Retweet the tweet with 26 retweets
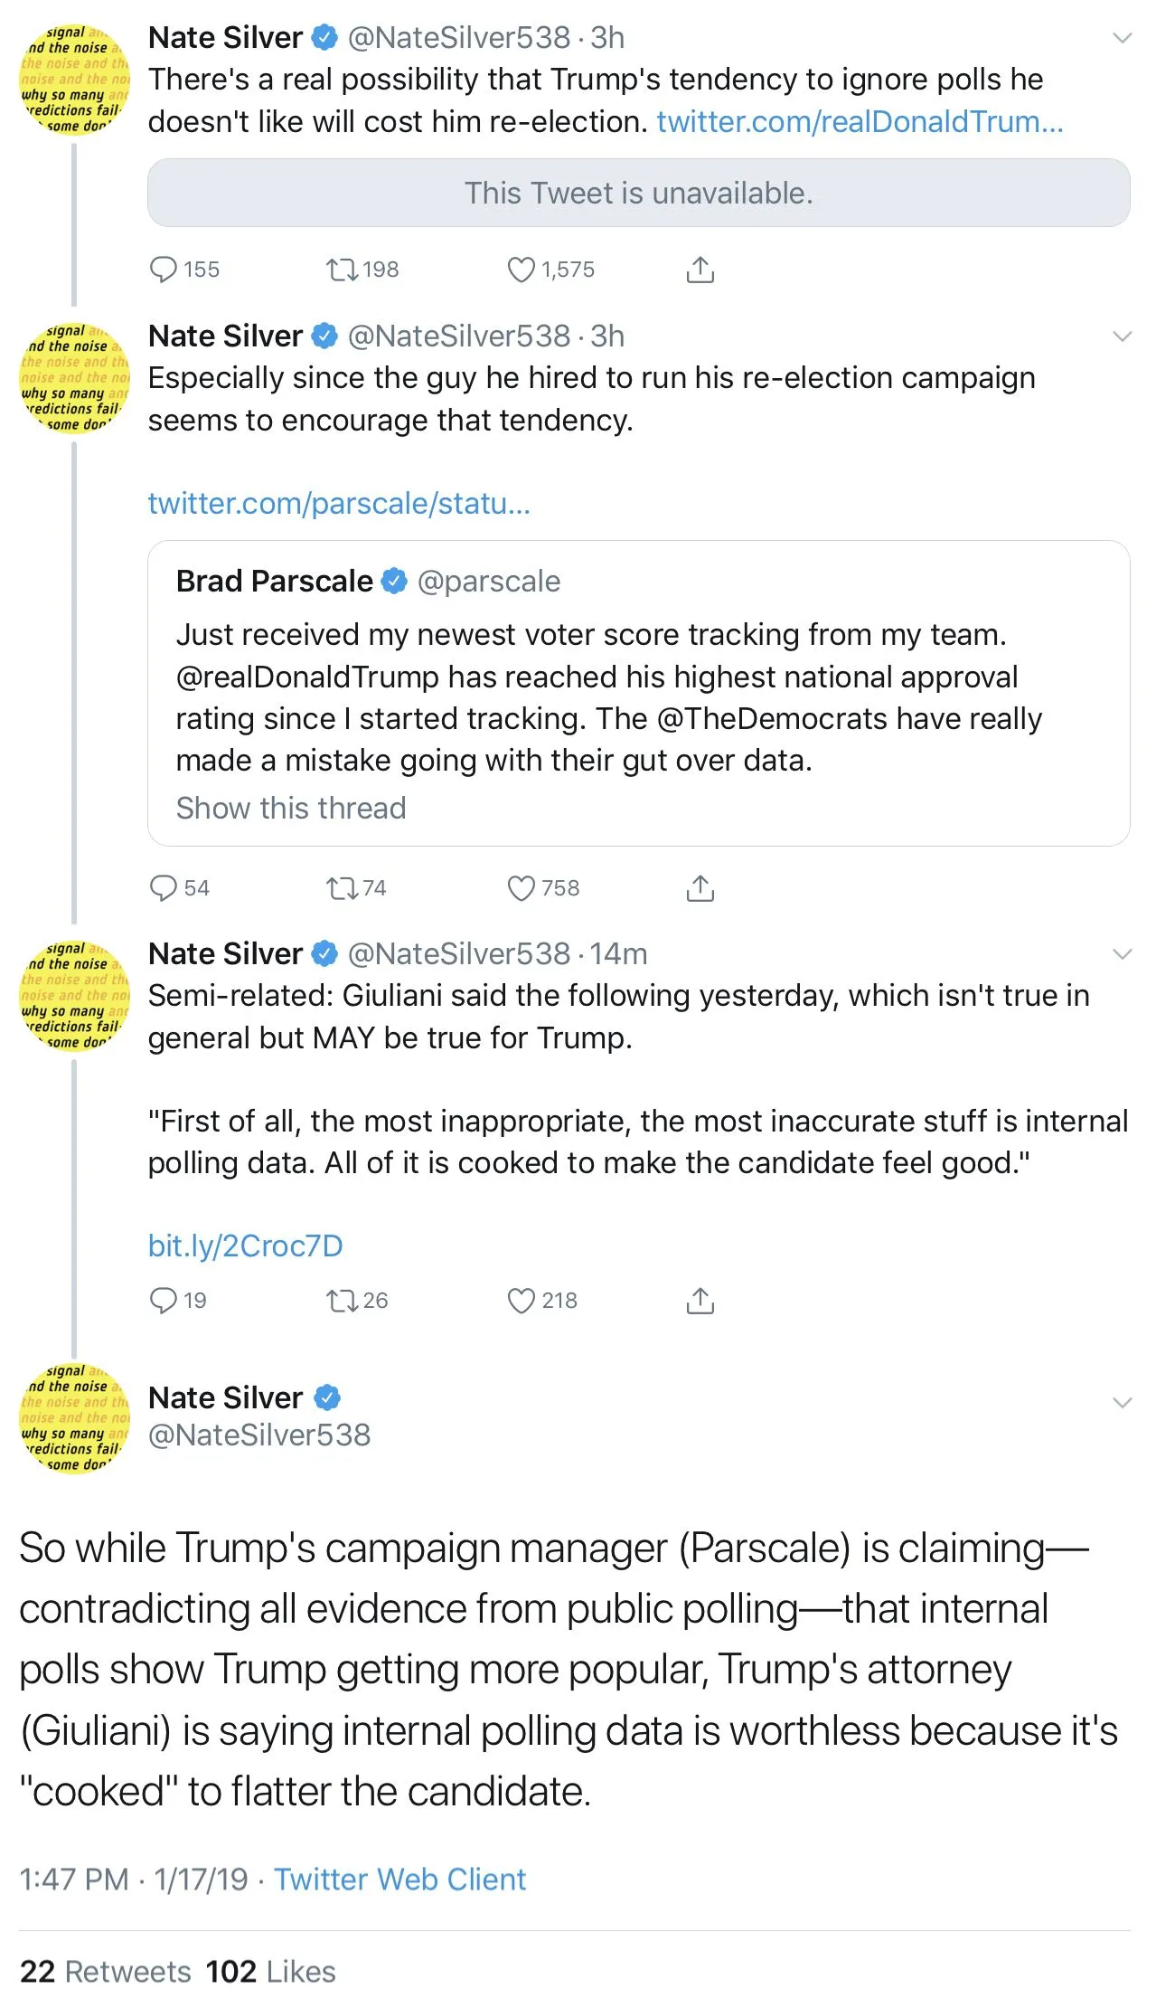This screenshot has width=1156, height=2008. [x=343, y=1301]
